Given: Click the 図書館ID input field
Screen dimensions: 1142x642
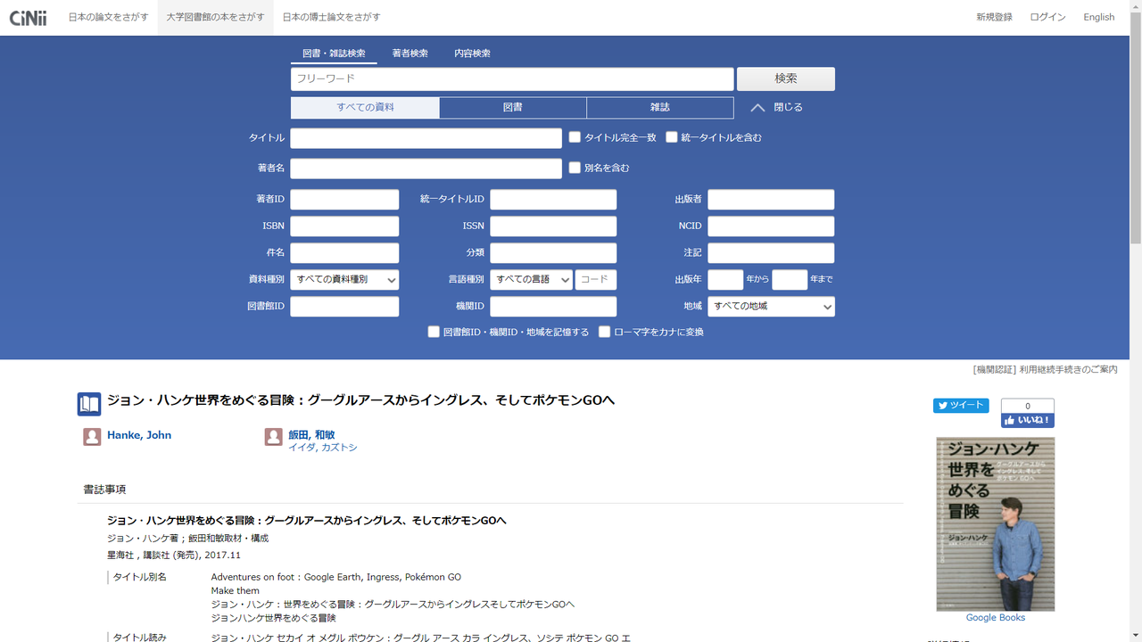Looking at the screenshot, I should pyautogui.click(x=344, y=306).
